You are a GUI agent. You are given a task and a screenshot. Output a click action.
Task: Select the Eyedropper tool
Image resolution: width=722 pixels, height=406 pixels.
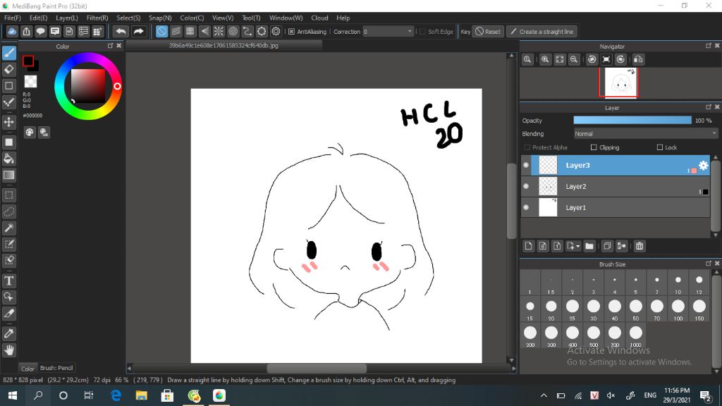click(x=8, y=333)
